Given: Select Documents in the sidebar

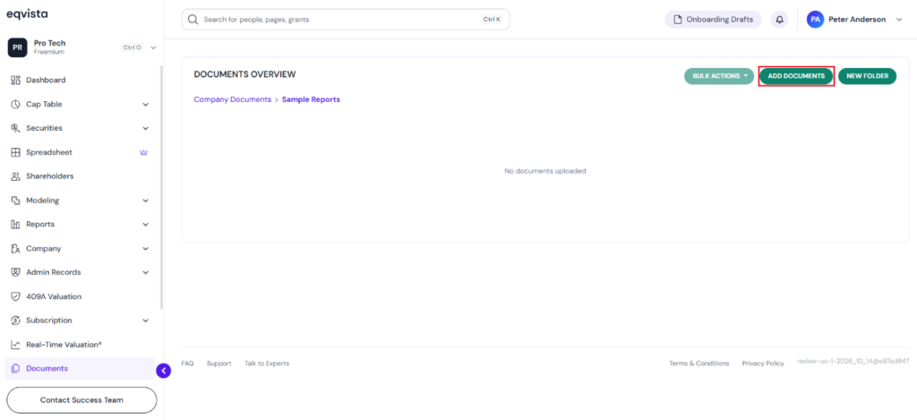Looking at the screenshot, I should click(80, 369).
